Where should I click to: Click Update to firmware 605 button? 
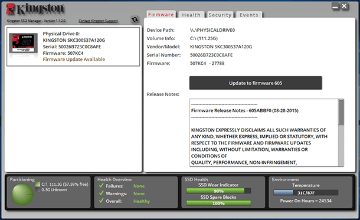pyautogui.click(x=256, y=83)
